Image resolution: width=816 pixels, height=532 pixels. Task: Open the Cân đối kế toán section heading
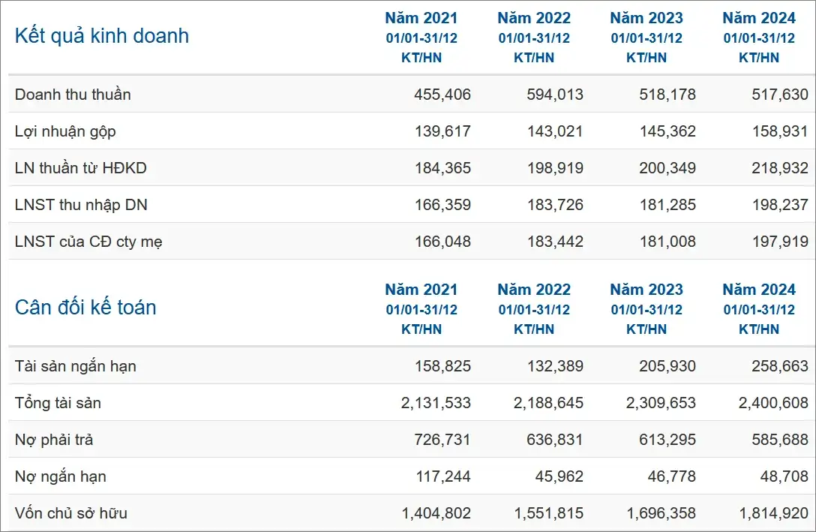(x=85, y=307)
